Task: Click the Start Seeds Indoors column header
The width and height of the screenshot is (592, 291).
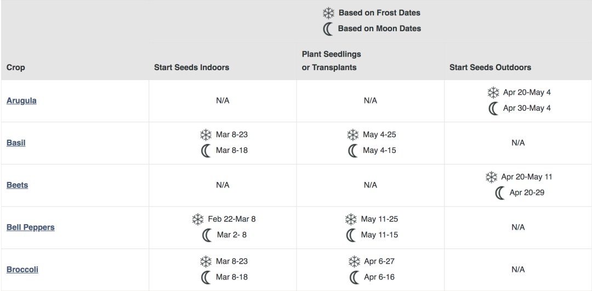Action: [x=191, y=67]
